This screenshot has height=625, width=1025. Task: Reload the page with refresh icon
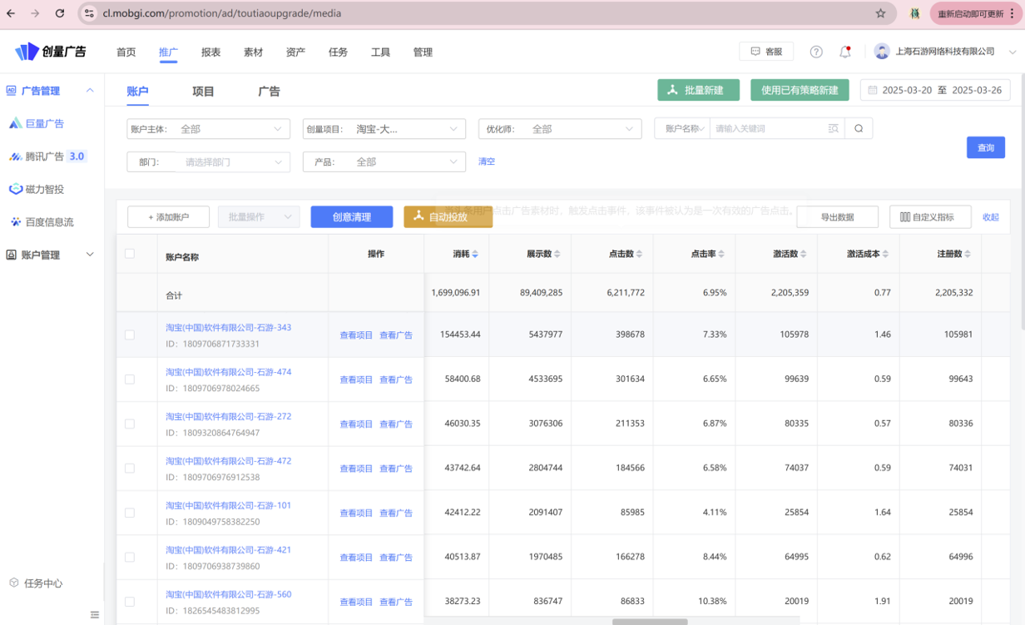point(60,13)
